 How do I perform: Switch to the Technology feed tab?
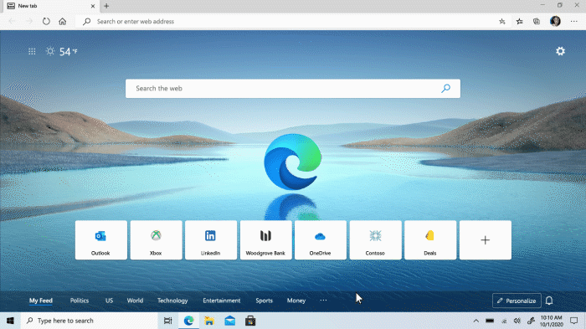click(172, 301)
